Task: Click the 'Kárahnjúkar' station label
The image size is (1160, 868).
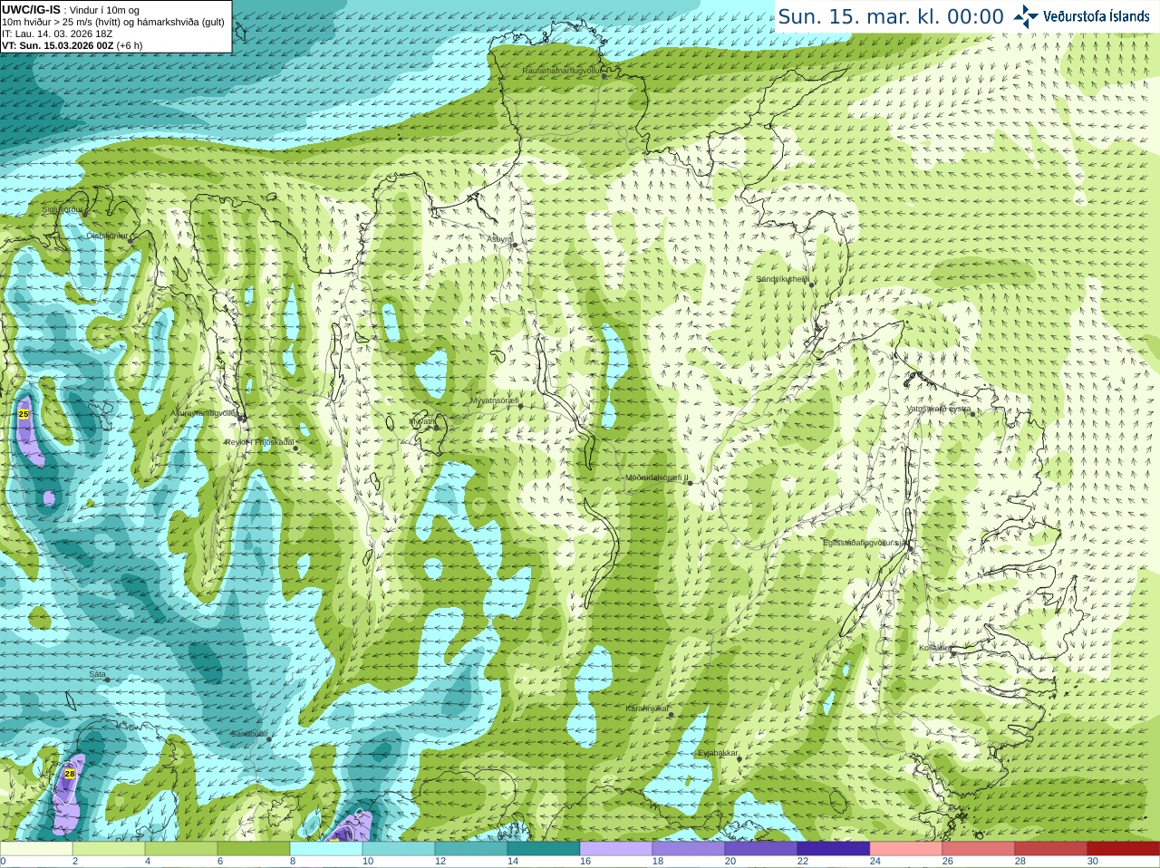Action: (x=647, y=709)
